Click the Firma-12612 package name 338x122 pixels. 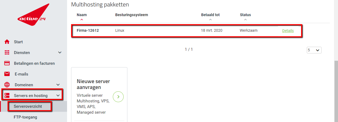[x=88, y=31]
